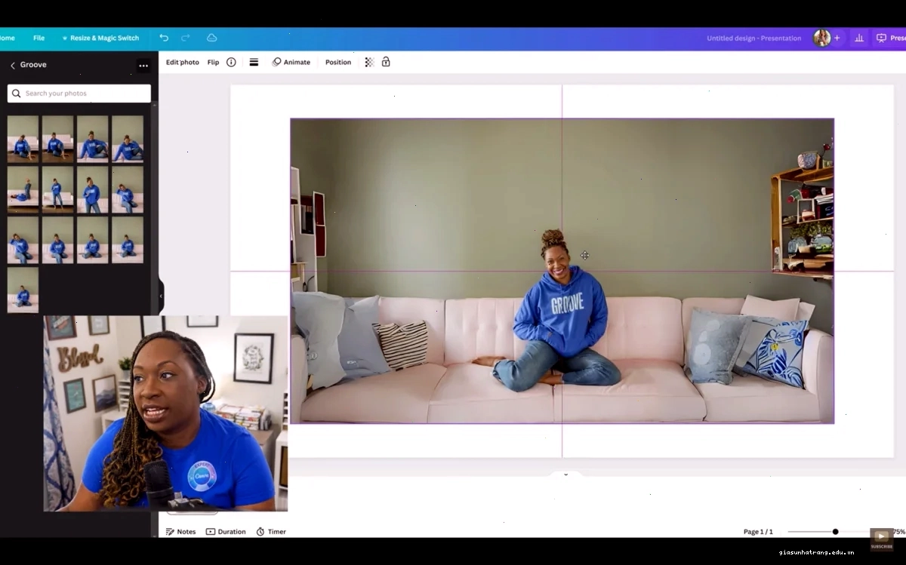Focus the Search your photos field
This screenshot has width=906, height=565.
pyautogui.click(x=79, y=94)
